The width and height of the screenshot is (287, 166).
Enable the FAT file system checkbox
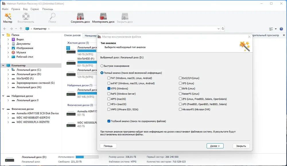tap(109, 78)
